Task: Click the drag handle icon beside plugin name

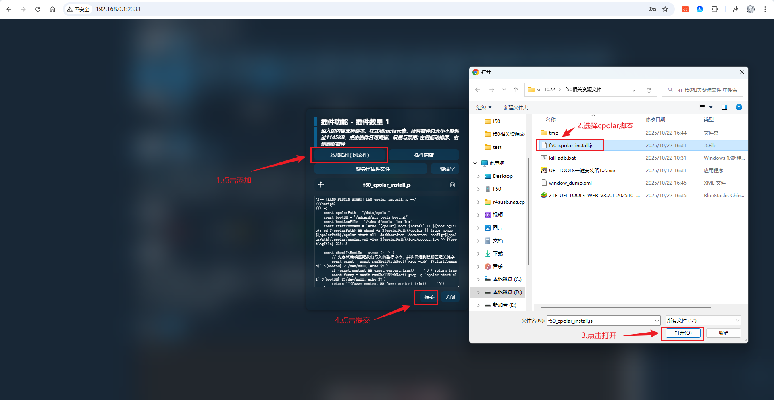Action: pos(321,185)
